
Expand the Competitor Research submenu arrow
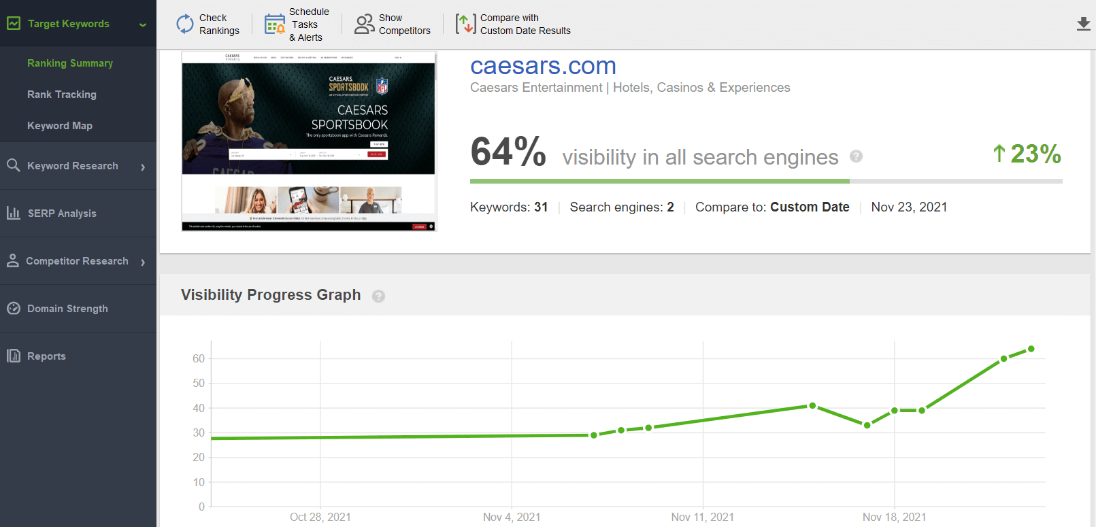(143, 262)
